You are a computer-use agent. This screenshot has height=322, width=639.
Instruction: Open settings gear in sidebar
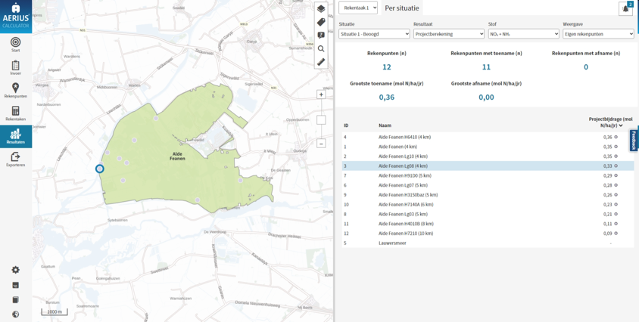tap(15, 270)
